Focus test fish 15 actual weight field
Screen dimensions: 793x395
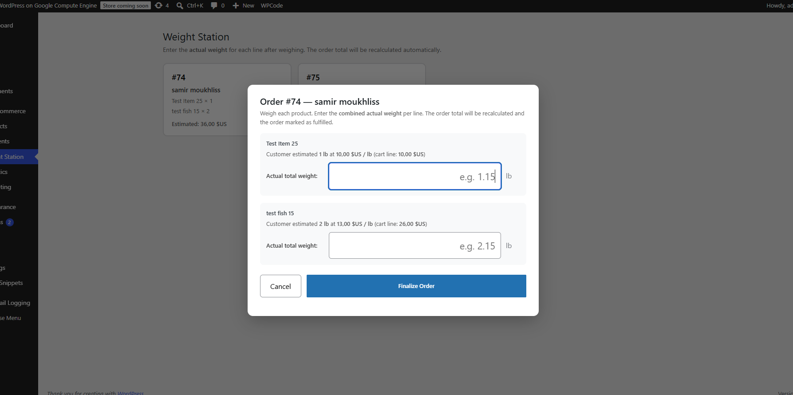coord(415,245)
